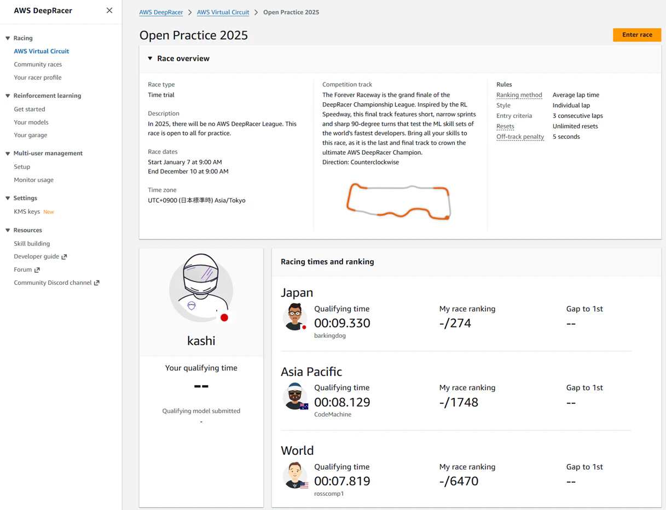Close the AWS DeepRacer side navigation
This screenshot has width=666, height=510.
[x=109, y=10]
